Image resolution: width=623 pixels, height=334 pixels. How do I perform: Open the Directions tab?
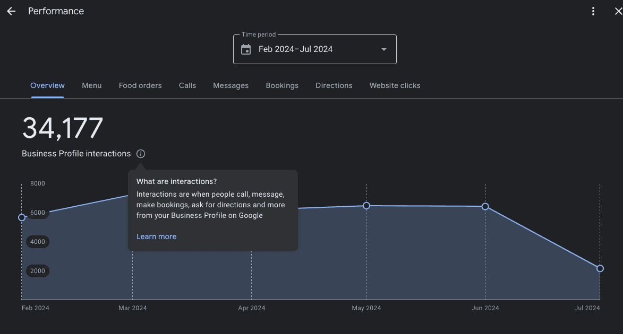334,85
